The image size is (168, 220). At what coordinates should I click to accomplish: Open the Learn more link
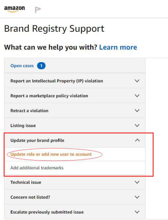coord(118,47)
